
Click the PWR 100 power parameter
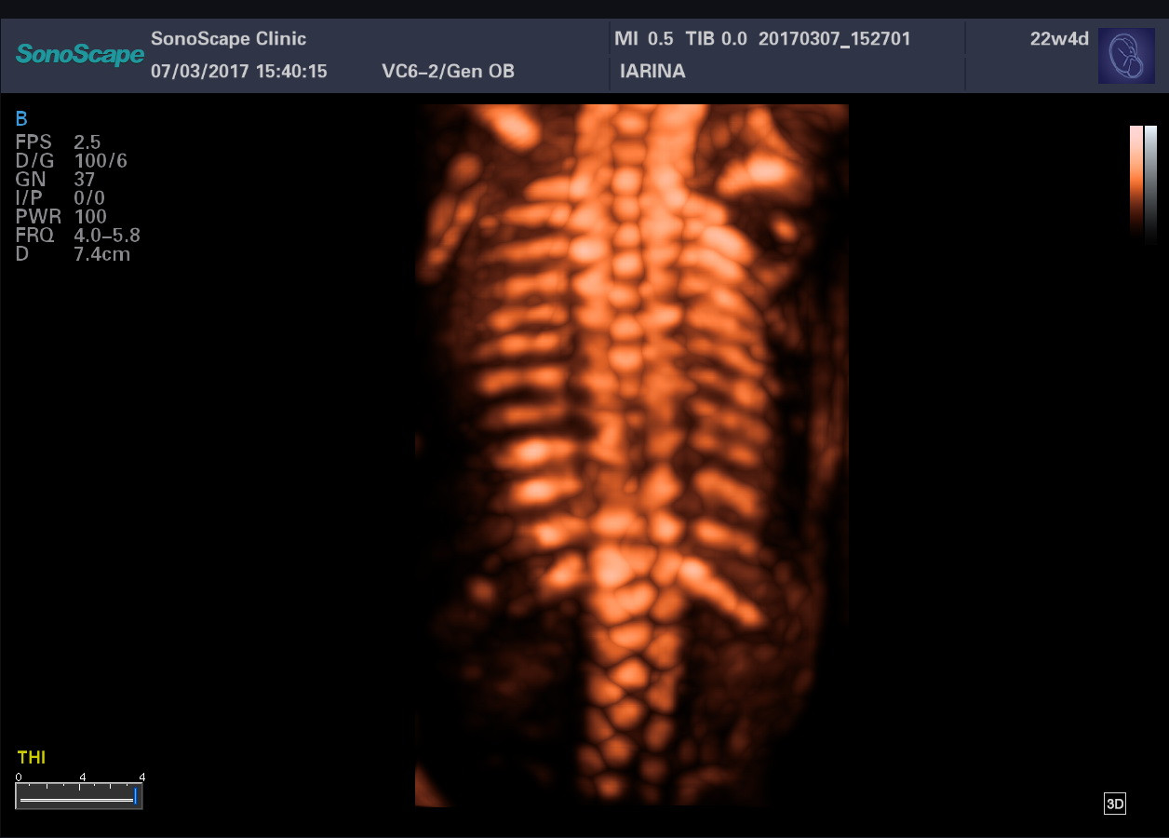tap(61, 217)
